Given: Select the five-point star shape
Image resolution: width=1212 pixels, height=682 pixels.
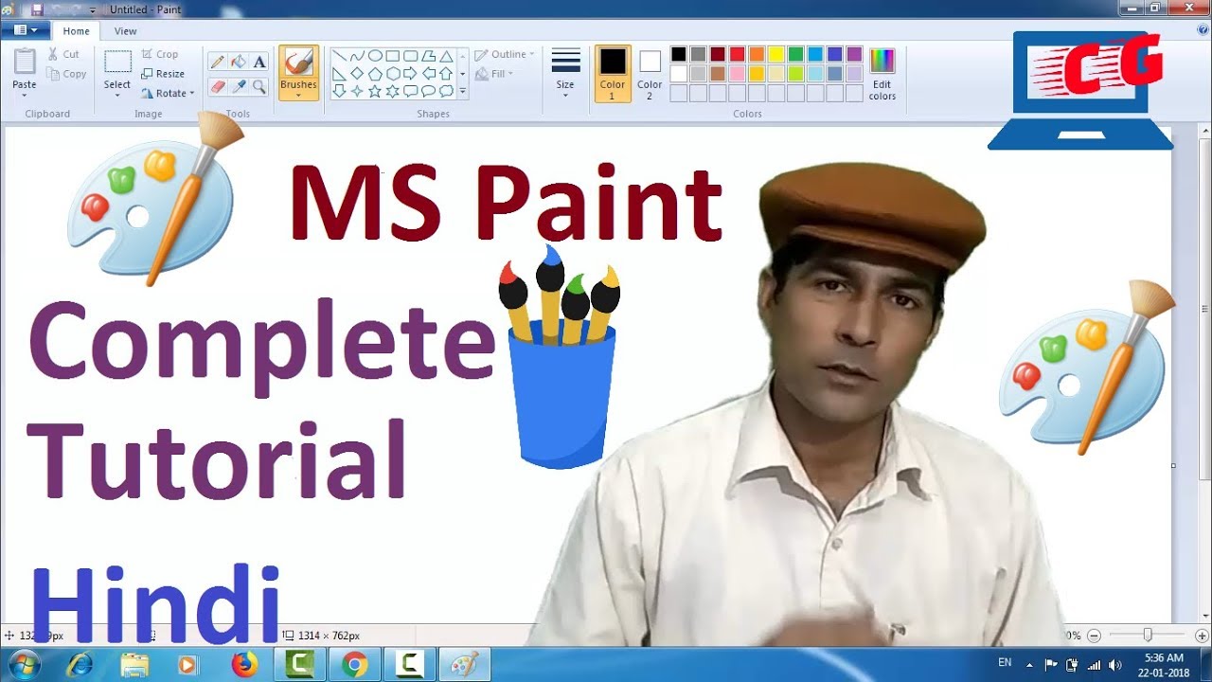Looking at the screenshot, I should coord(374,91).
